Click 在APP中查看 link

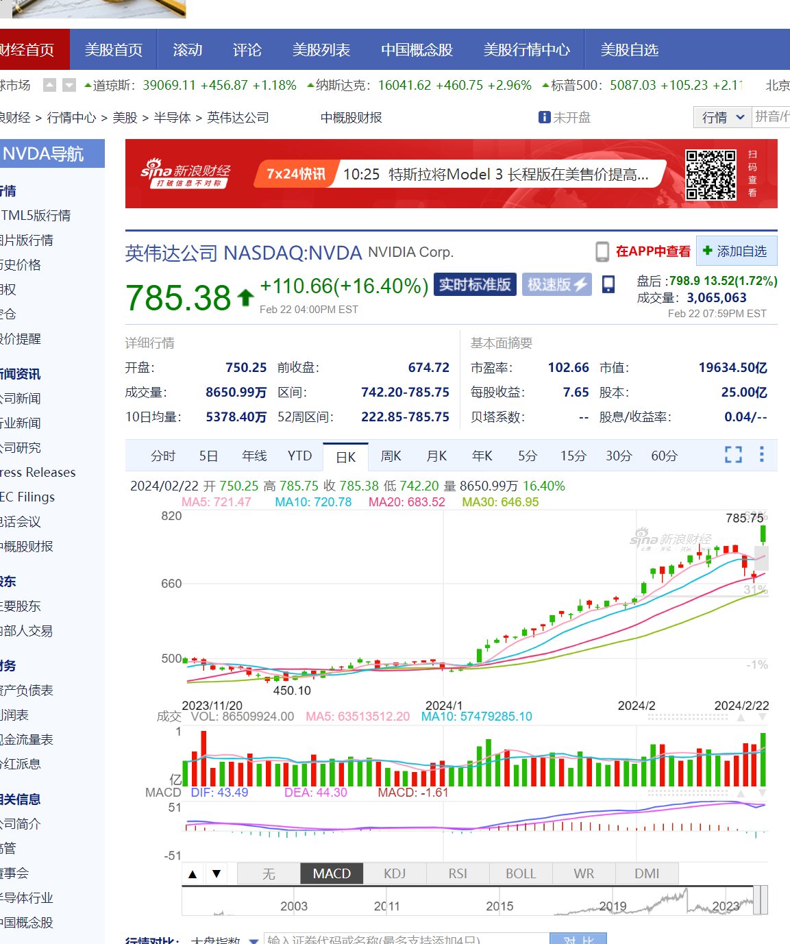tap(653, 251)
